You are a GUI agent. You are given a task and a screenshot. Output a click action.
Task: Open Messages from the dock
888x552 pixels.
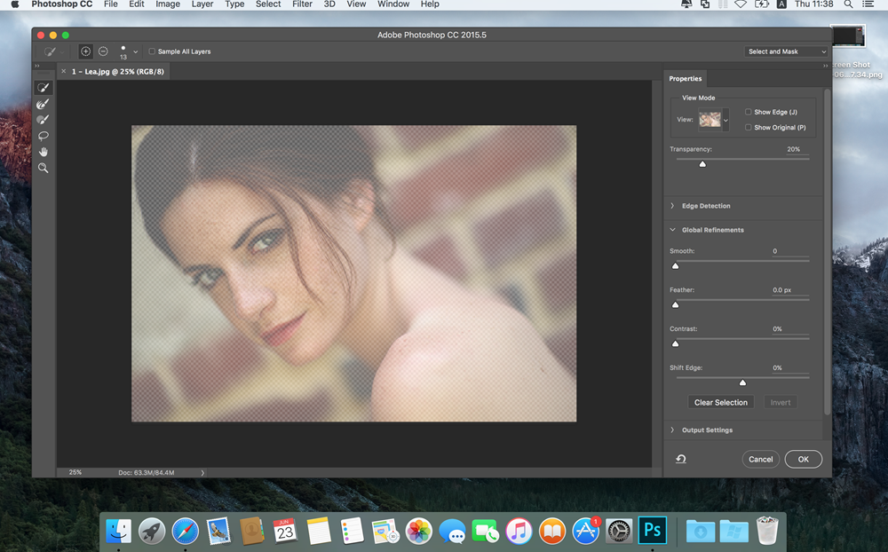452,531
